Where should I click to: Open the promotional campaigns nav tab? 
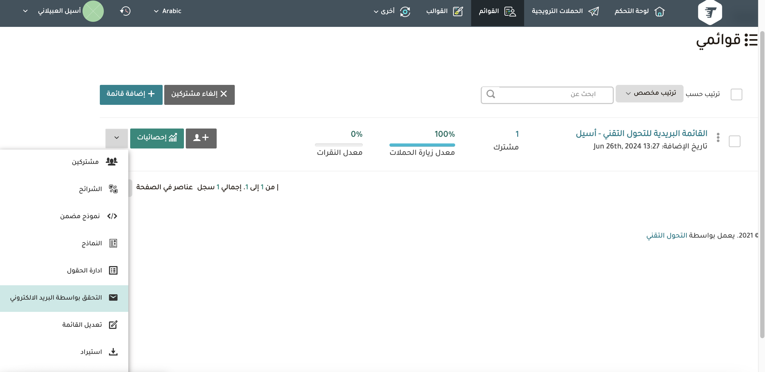click(565, 11)
